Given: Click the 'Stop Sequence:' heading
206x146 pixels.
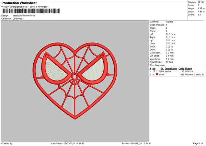Looking at the screenshot, I should pyautogui.click(x=157, y=65).
